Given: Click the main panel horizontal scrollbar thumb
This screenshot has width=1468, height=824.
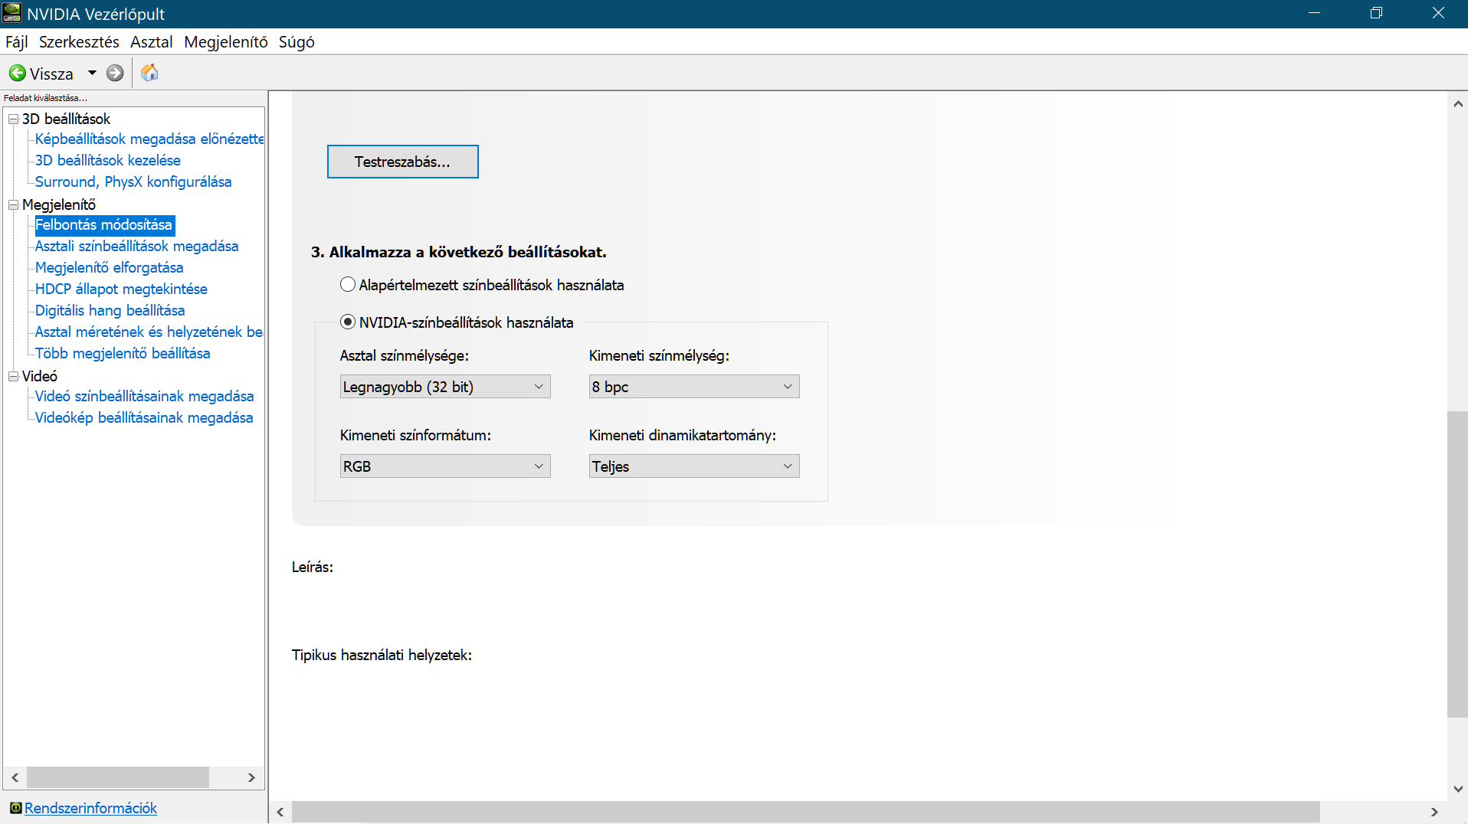Looking at the screenshot, I should 806,812.
